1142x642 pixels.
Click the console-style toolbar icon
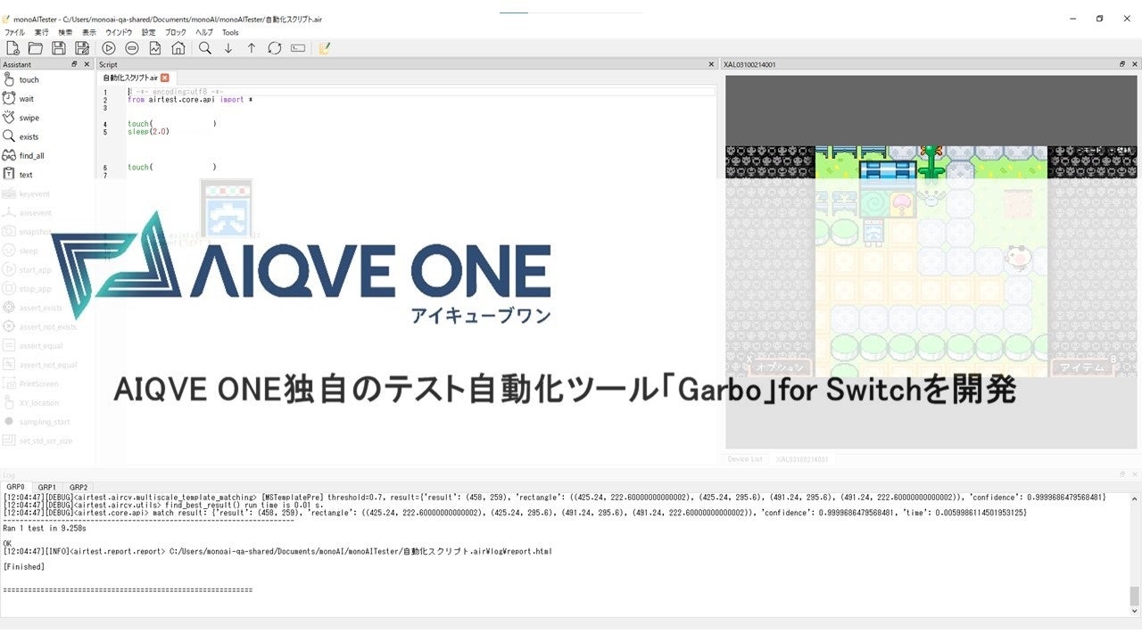pyautogui.click(x=298, y=48)
